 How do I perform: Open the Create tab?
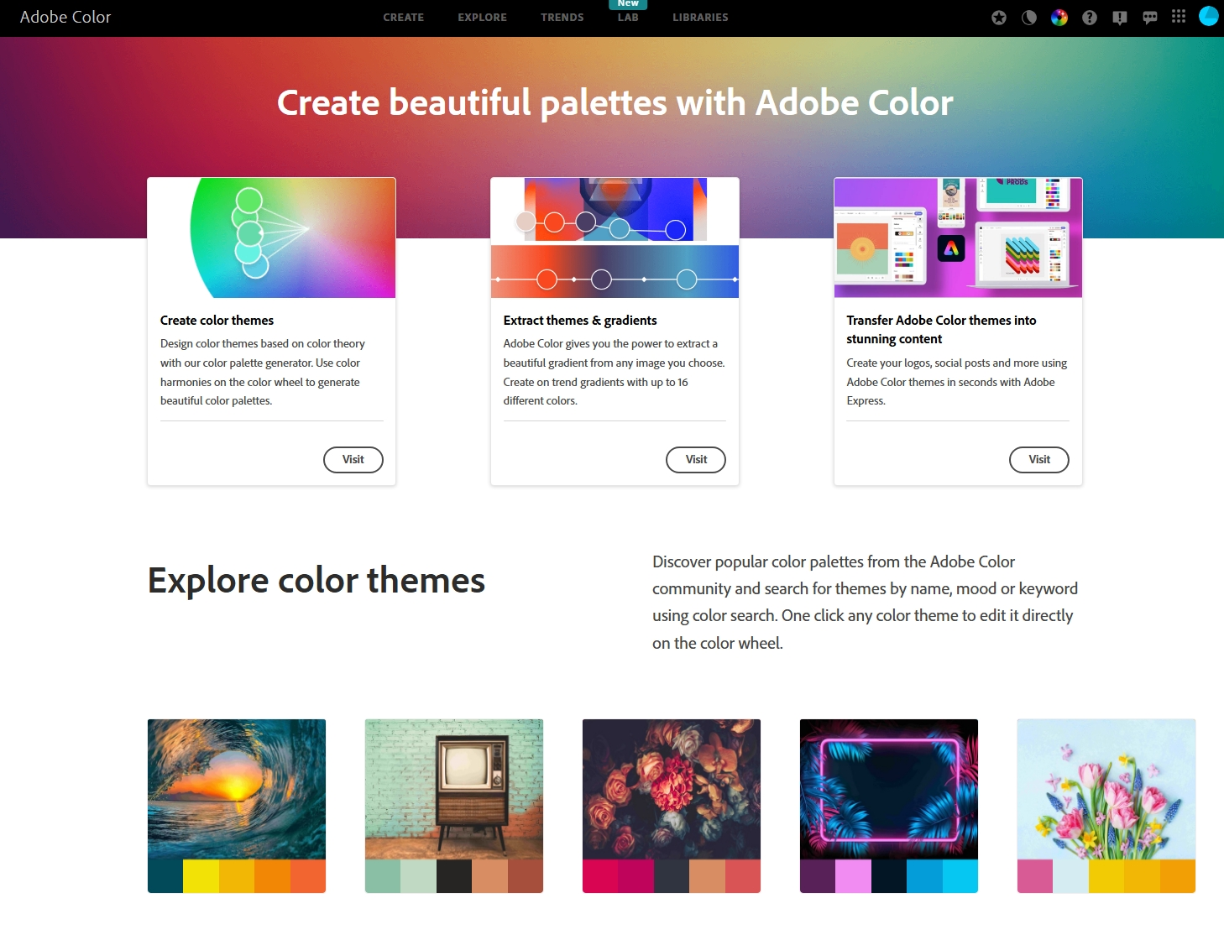coord(404,18)
